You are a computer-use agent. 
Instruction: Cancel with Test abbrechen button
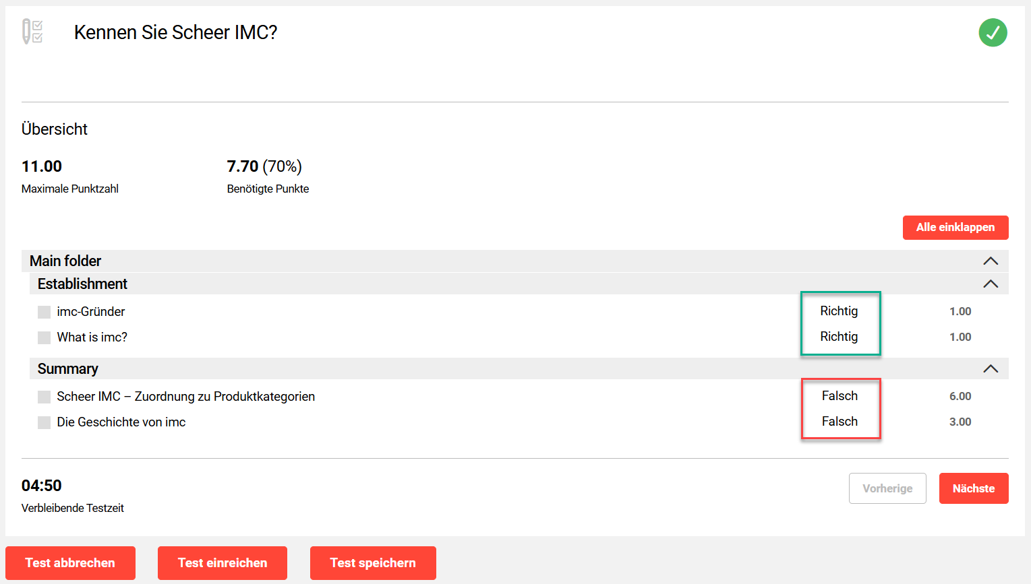(70, 563)
